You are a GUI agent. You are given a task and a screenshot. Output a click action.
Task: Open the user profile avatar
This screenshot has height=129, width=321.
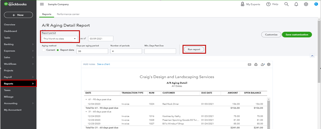316,4
